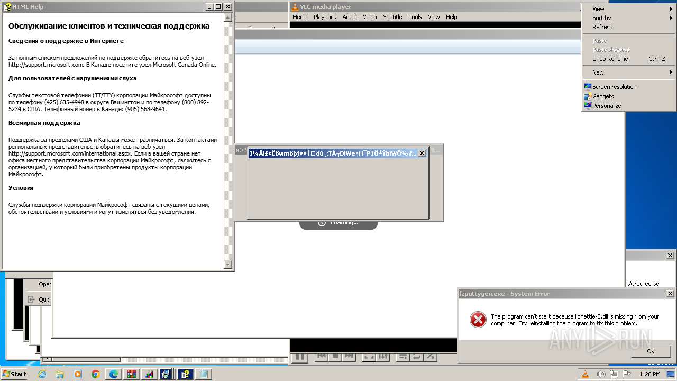Image resolution: width=677 pixels, height=381 pixels.
Task: Open the VLC Video menu
Action: pyautogui.click(x=370, y=17)
